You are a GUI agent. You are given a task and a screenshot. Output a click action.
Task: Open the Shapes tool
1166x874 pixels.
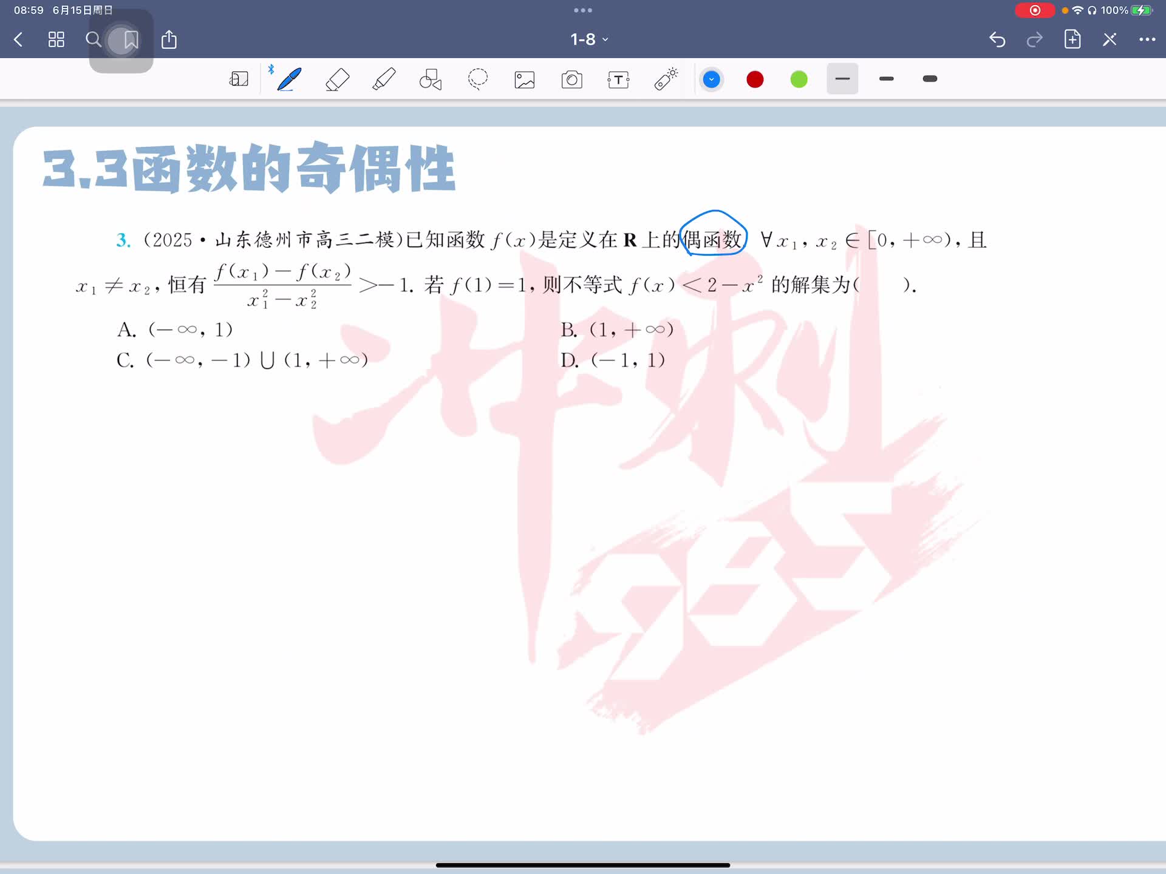(x=431, y=79)
